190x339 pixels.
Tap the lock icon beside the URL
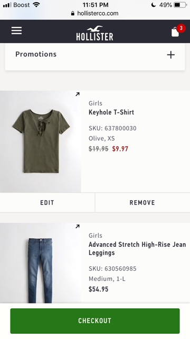[x=73, y=13]
